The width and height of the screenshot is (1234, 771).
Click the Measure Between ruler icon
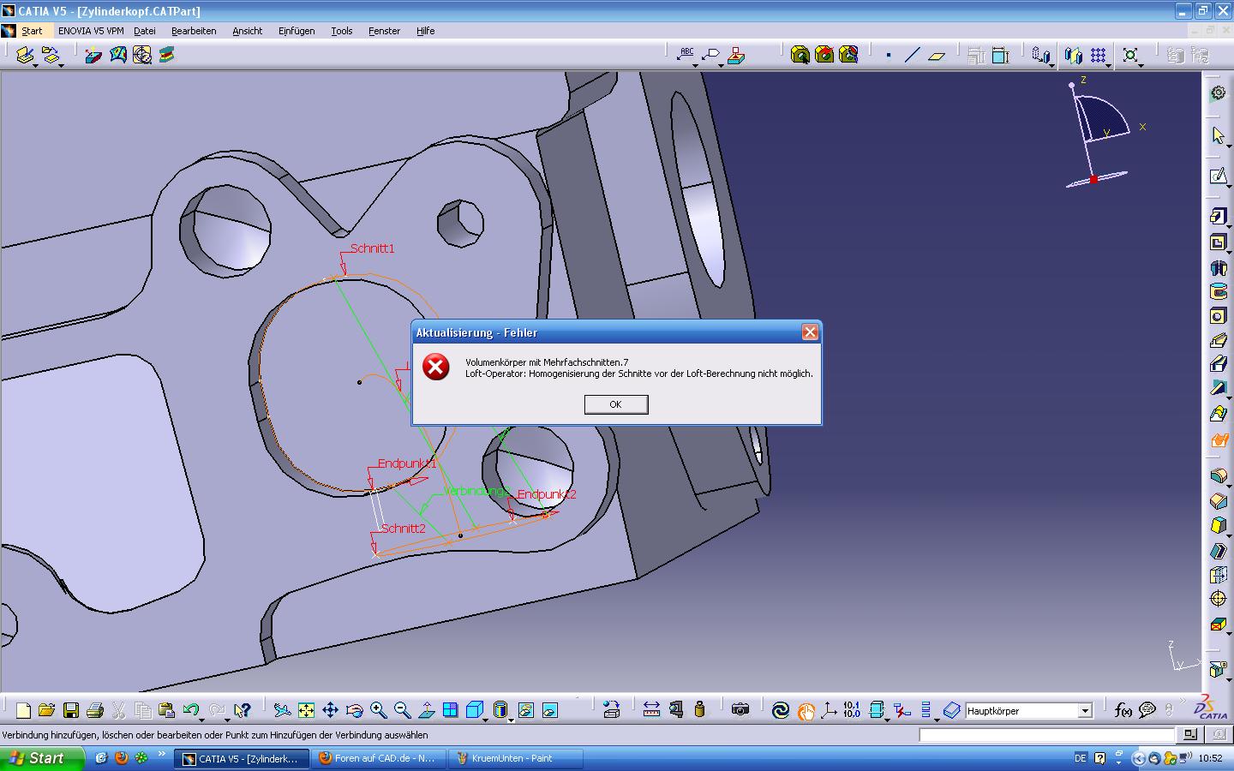coord(651,710)
